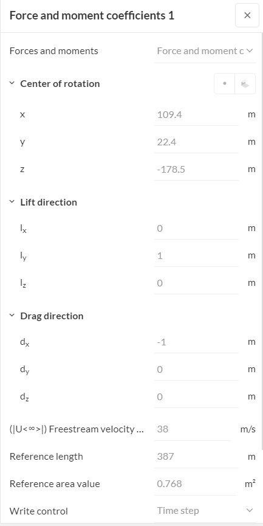Open the Write control dropdown
The width and height of the screenshot is (263, 526).
click(x=205, y=511)
